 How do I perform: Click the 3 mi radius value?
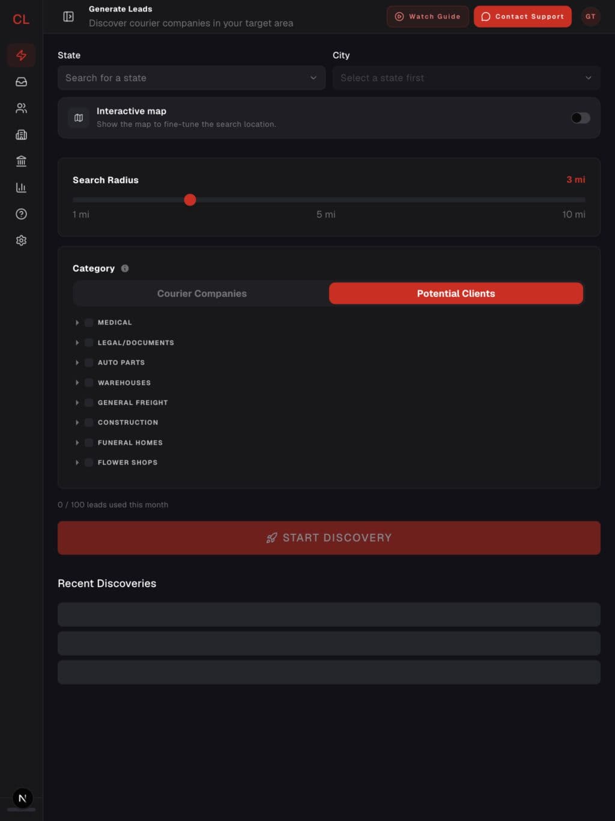pyautogui.click(x=576, y=180)
